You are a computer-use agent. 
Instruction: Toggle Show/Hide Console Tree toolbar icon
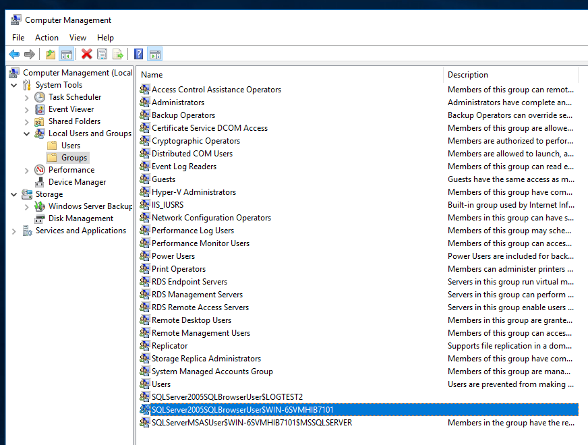pyautogui.click(x=67, y=55)
